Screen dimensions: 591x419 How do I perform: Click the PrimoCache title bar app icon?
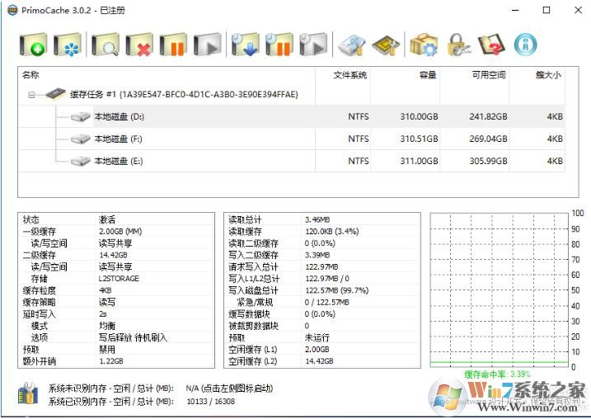[12, 10]
